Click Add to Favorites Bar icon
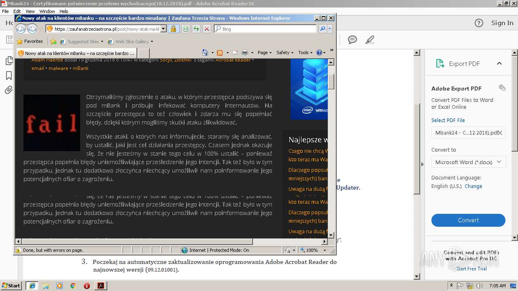The width and height of the screenshot is (518, 291). (x=53, y=41)
